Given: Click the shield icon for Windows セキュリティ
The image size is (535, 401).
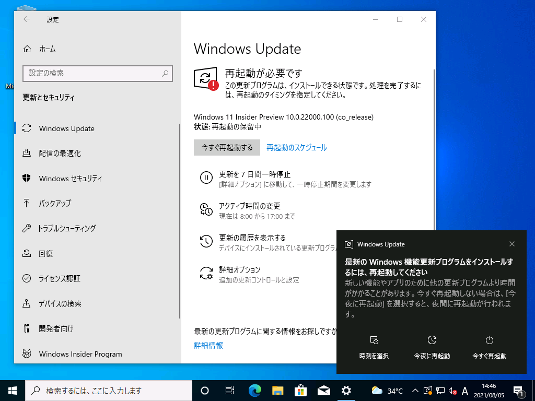Looking at the screenshot, I should [27, 178].
